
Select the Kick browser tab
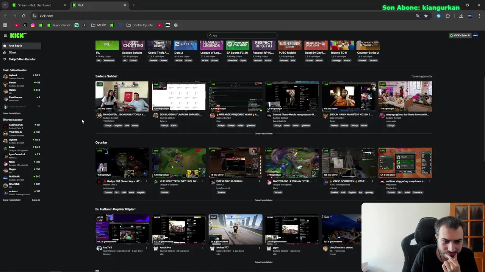coord(100,5)
